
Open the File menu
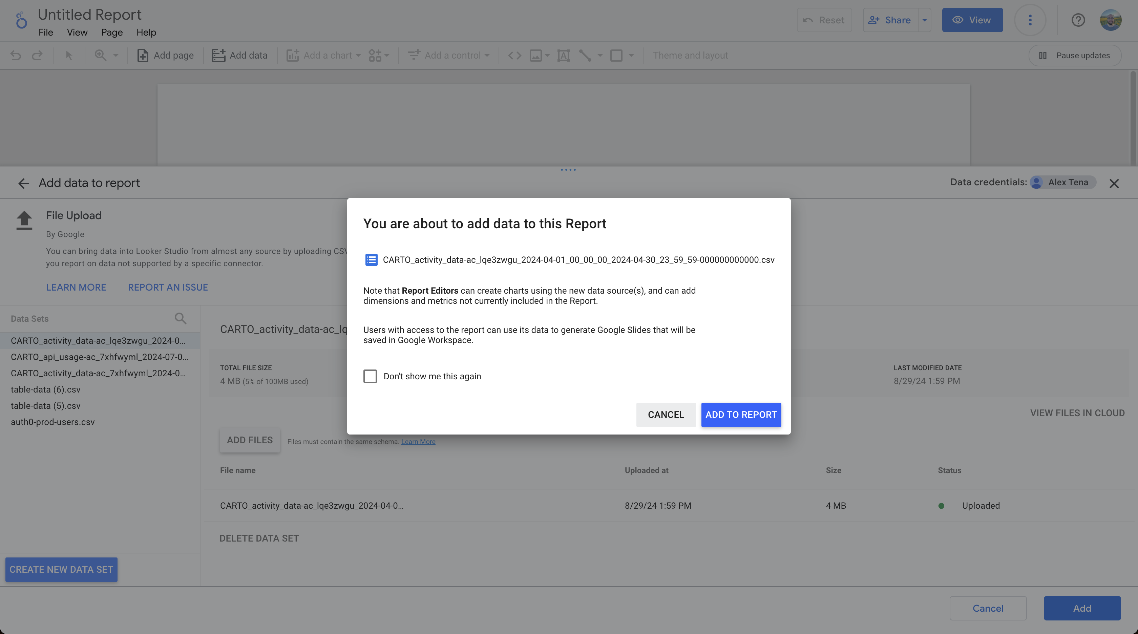pos(45,33)
